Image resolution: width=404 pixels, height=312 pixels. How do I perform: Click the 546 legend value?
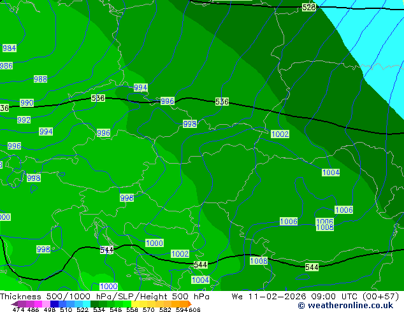pos(116,309)
